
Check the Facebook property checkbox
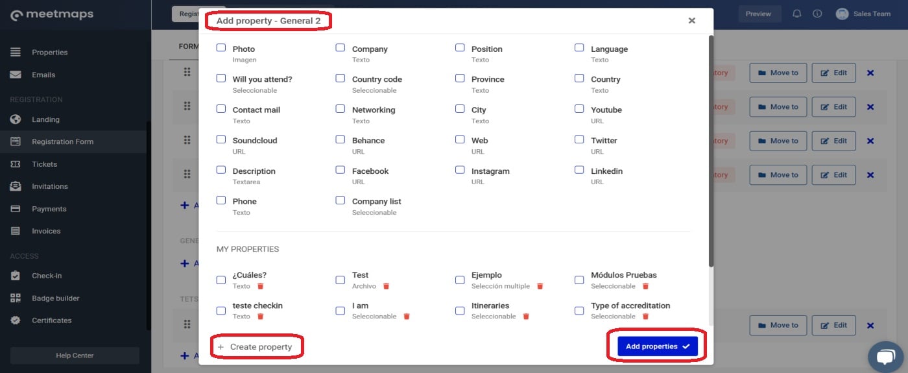340,170
